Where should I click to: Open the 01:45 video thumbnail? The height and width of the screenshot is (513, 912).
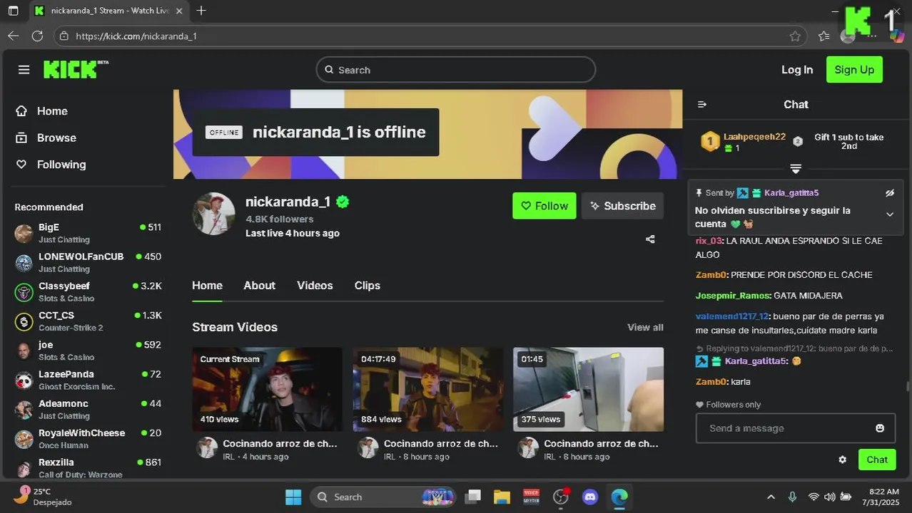[x=588, y=389]
